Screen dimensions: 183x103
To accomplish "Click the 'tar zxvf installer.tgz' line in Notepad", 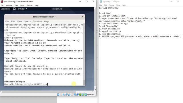I will click(x=113, y=23).
